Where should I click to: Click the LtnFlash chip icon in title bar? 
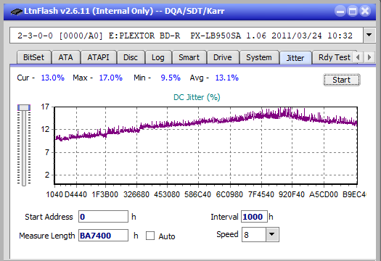[17, 12]
